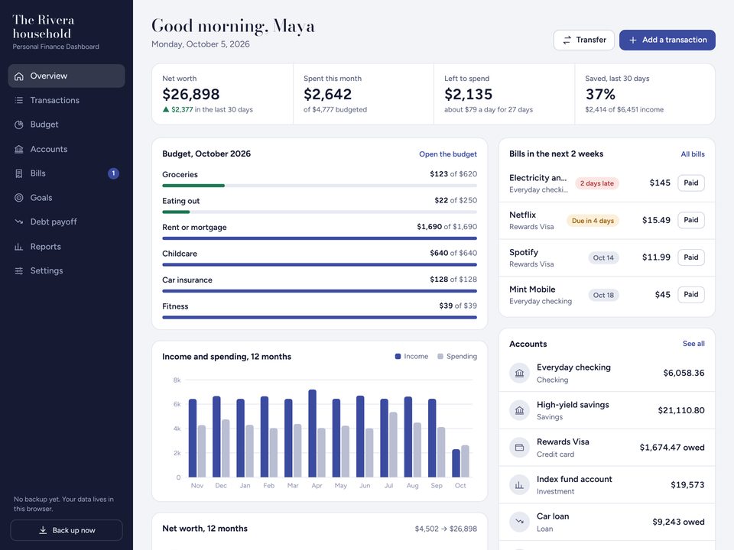Image resolution: width=734 pixels, height=550 pixels.
Task: Open the Bills label in sidebar
Action: (38, 173)
